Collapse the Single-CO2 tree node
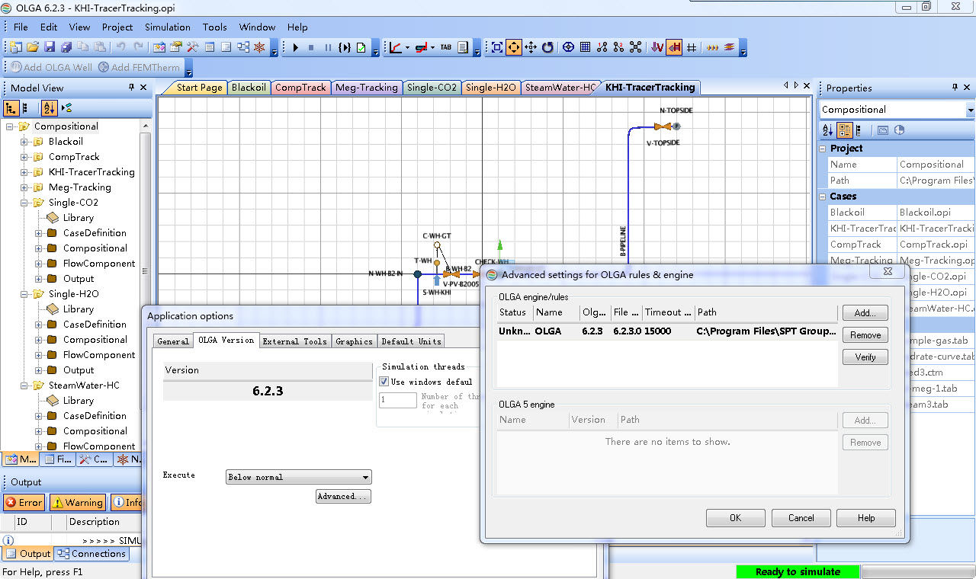 (x=24, y=203)
